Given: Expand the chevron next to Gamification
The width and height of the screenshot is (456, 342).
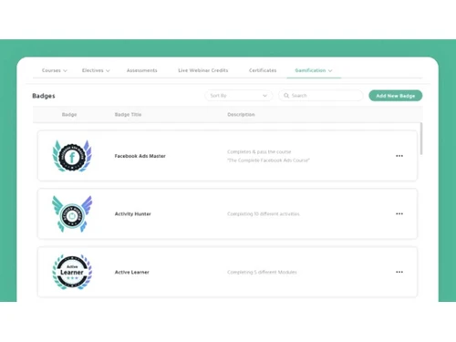Looking at the screenshot, I should [x=330, y=71].
